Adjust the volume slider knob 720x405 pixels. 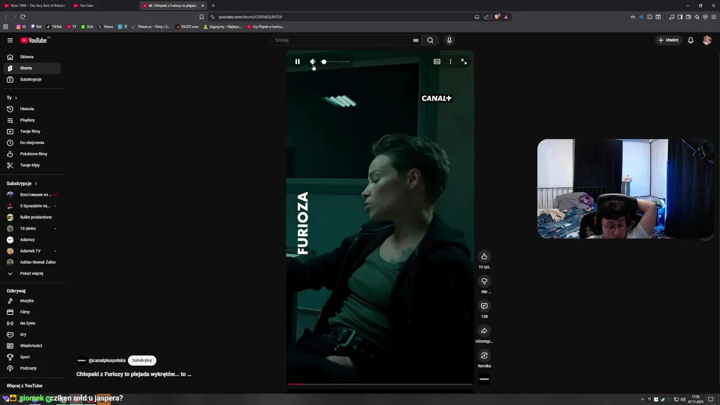(x=323, y=61)
